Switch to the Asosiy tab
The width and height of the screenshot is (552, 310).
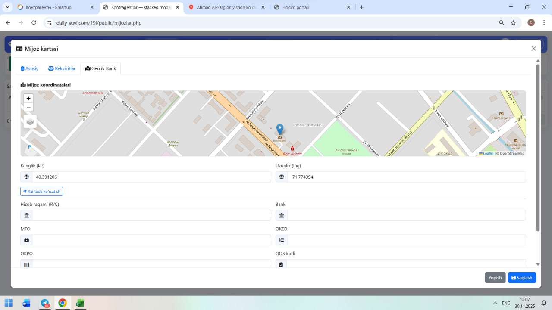(x=30, y=68)
